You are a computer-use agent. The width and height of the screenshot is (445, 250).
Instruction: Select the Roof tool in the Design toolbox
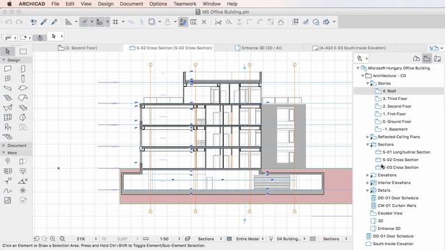pyautogui.click(x=23, y=98)
